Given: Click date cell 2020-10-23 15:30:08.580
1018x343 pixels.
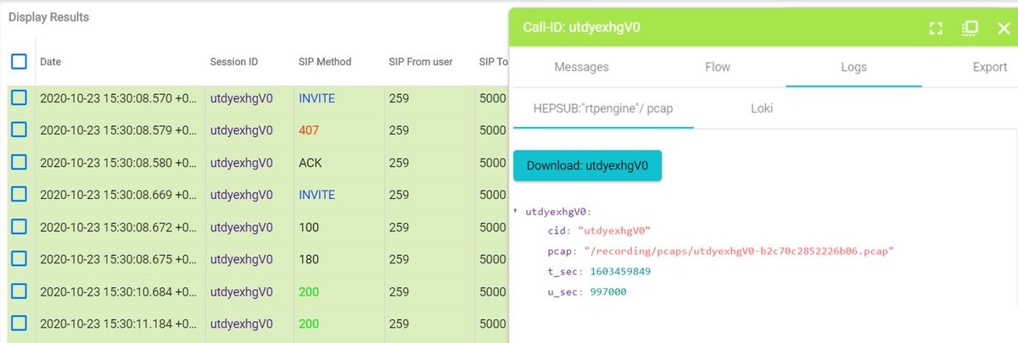Looking at the screenshot, I should [118, 163].
